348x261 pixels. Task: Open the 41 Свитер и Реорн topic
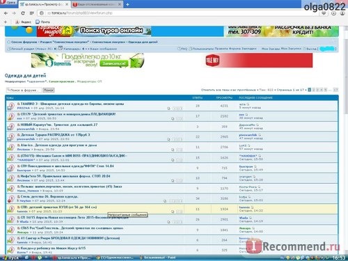(70, 238)
